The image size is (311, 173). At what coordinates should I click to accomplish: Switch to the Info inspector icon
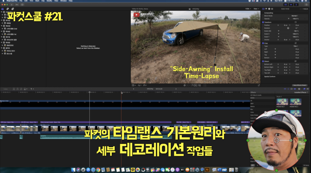[x=269, y=9]
